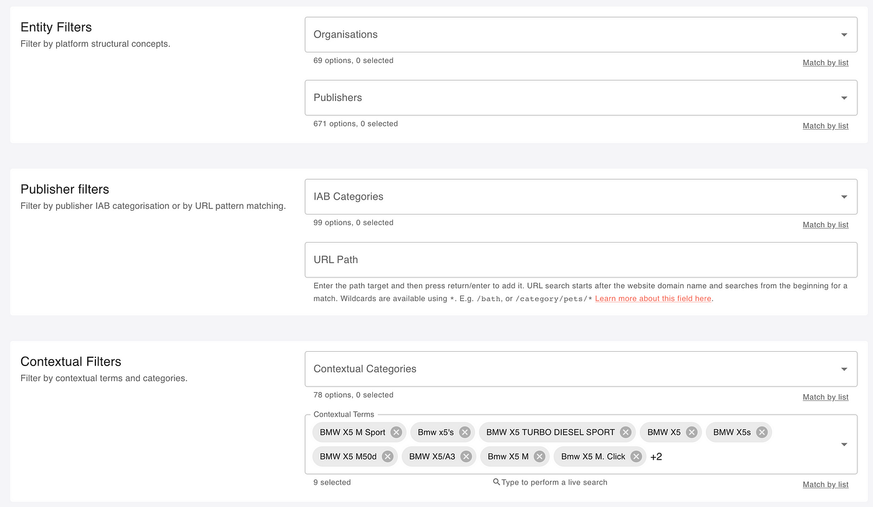Viewport: 873px width, 507px height.
Task: Remove the Bmw X5 M. Click chip
Action: click(636, 456)
